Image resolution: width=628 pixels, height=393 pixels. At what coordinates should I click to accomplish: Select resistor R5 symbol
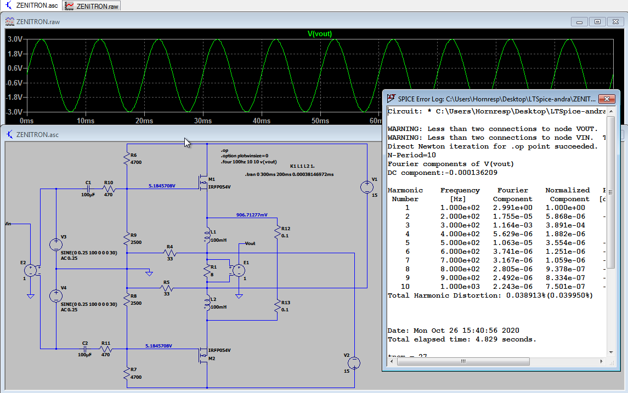coord(167,288)
